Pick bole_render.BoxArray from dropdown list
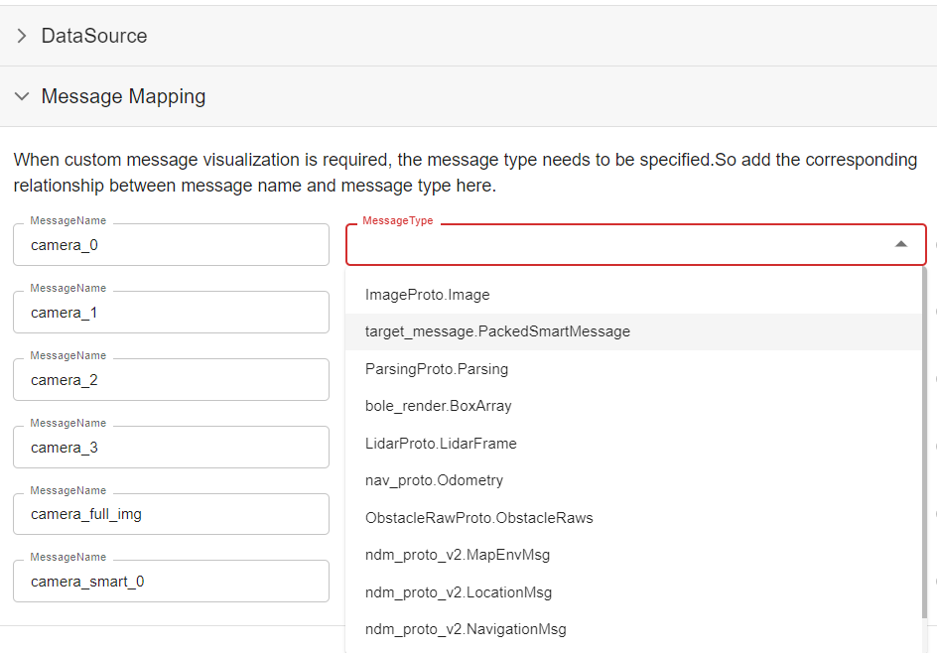The width and height of the screenshot is (937, 653). pos(438,406)
